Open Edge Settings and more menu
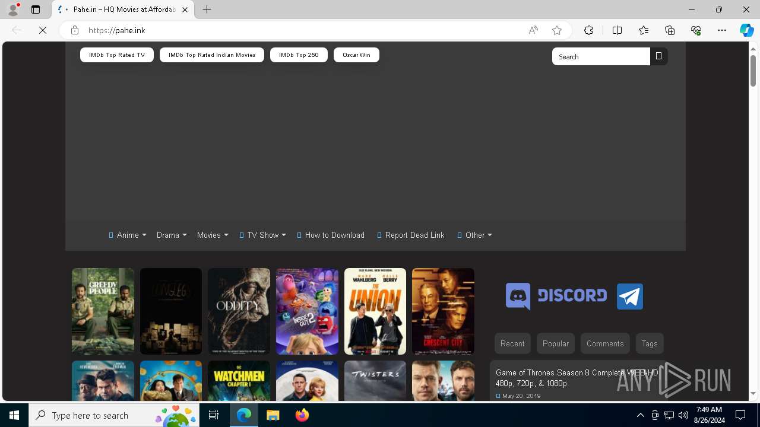 (722, 30)
